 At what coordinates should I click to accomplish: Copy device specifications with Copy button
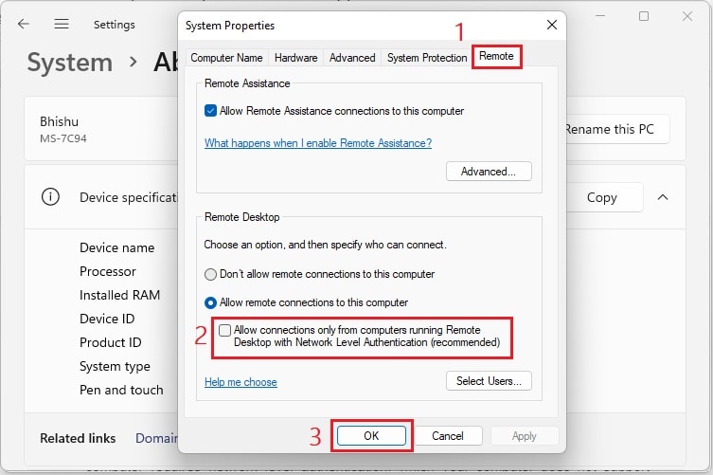pos(604,197)
